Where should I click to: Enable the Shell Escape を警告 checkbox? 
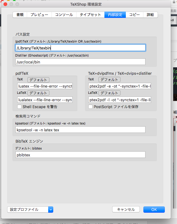tap(19, 107)
